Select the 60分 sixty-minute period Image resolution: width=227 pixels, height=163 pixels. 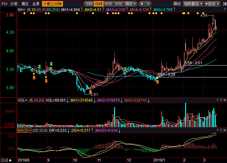(108, 4)
